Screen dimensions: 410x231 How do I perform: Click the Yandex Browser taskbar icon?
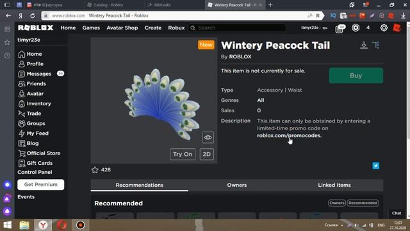click(x=43, y=225)
